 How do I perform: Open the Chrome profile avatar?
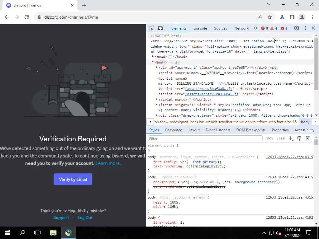click(302, 17)
